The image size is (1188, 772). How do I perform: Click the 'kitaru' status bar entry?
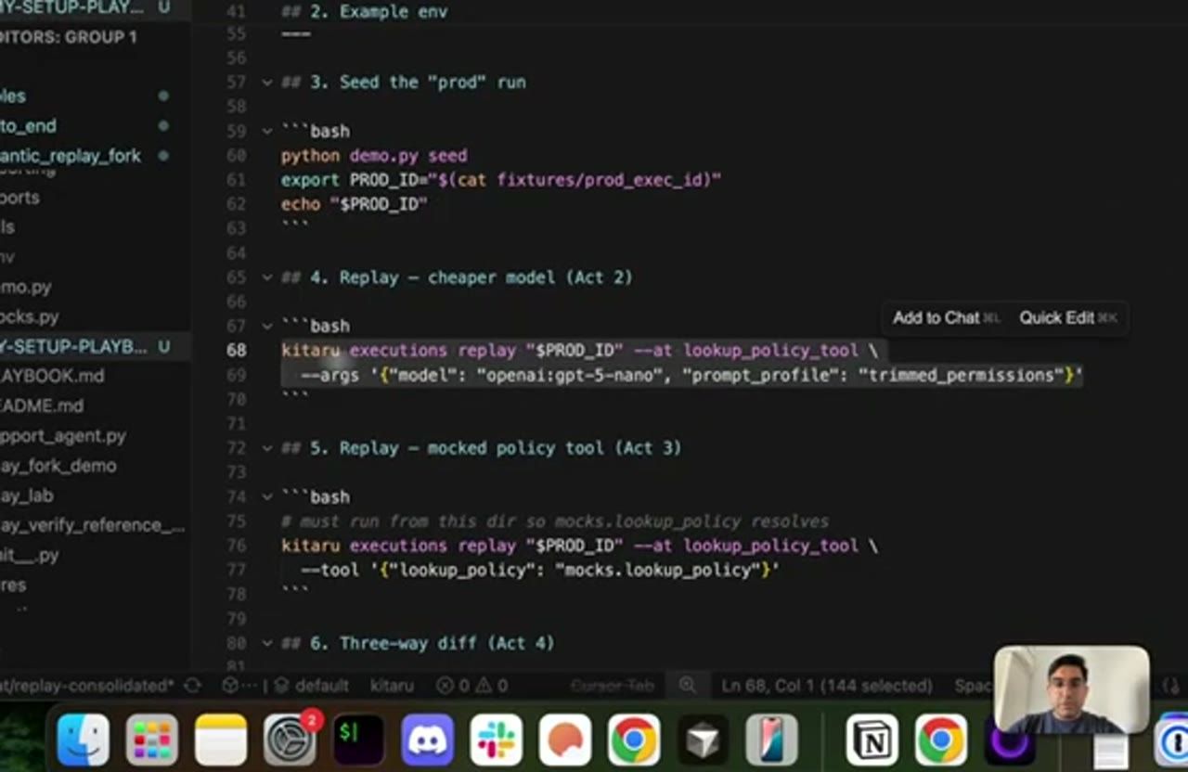click(x=392, y=686)
